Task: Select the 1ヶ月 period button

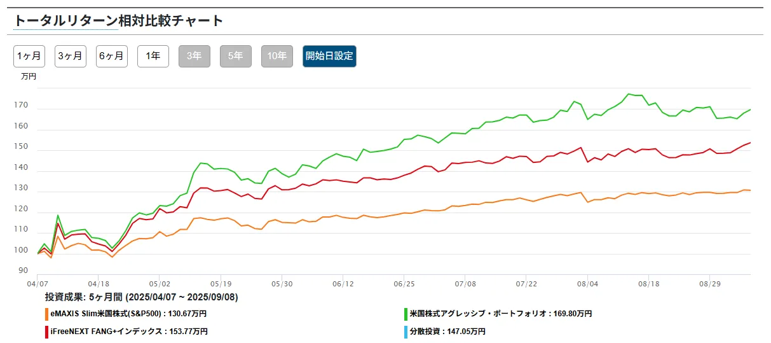Action: click(x=29, y=56)
